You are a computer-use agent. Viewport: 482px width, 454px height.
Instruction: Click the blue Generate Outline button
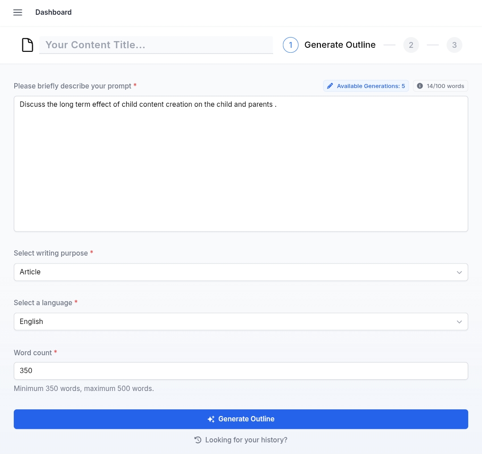[241, 419]
